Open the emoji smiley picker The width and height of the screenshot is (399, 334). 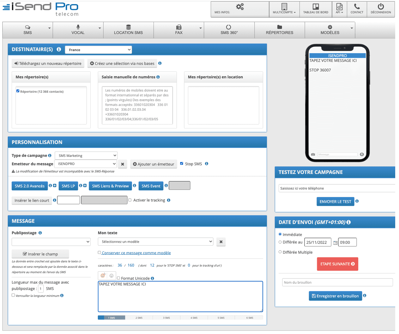[111, 275]
